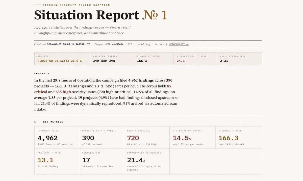Click the Dynamically Reproduced 21.4% value

pos(136,160)
